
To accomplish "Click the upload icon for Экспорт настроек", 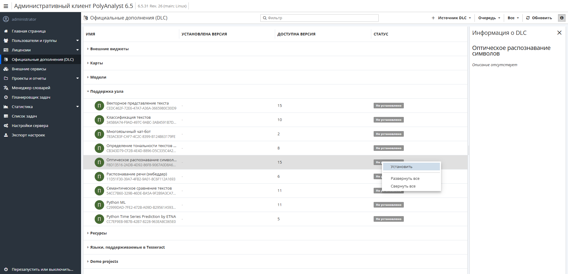I will [x=6, y=135].
